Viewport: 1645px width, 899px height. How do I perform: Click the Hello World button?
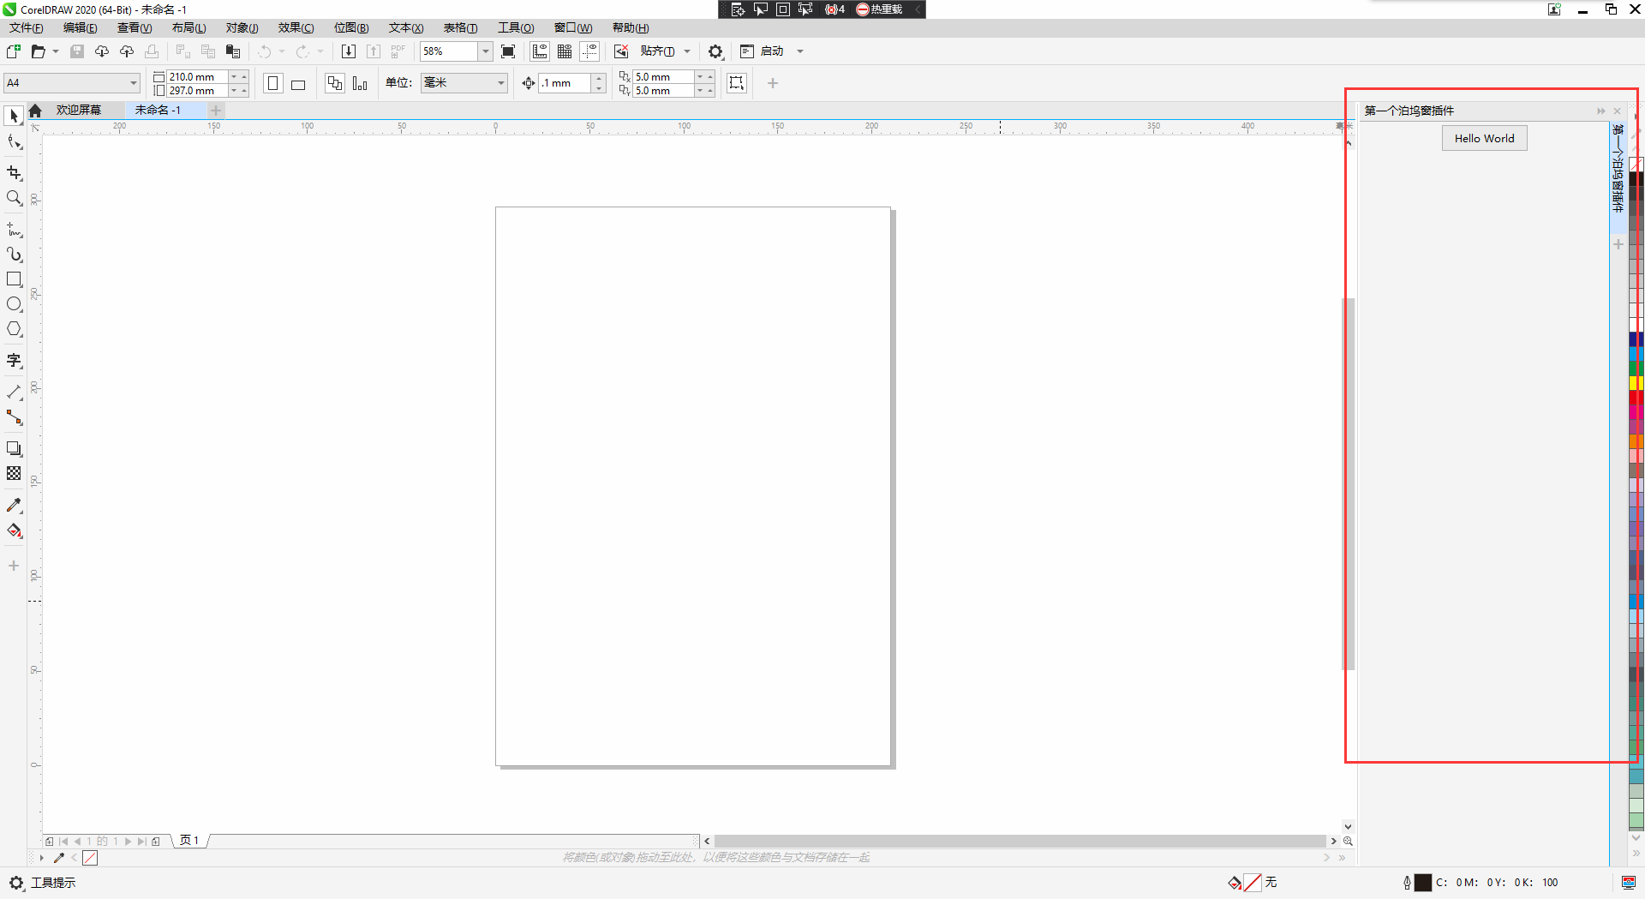1484,139
